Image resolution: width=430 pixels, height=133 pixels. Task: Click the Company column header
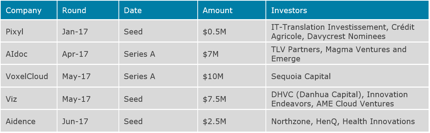tap(29, 10)
